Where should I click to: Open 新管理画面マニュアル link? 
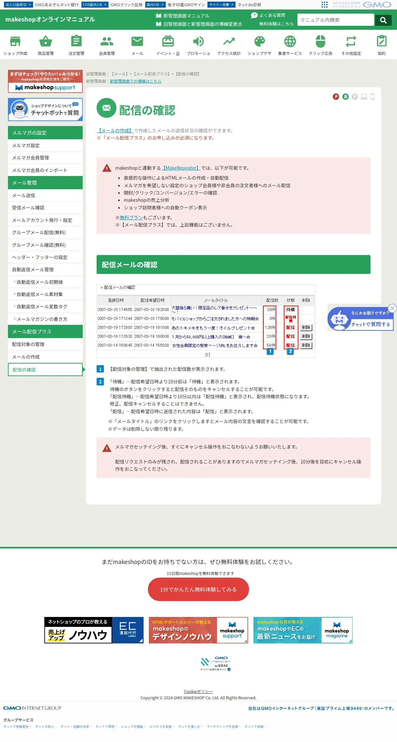pos(183,16)
